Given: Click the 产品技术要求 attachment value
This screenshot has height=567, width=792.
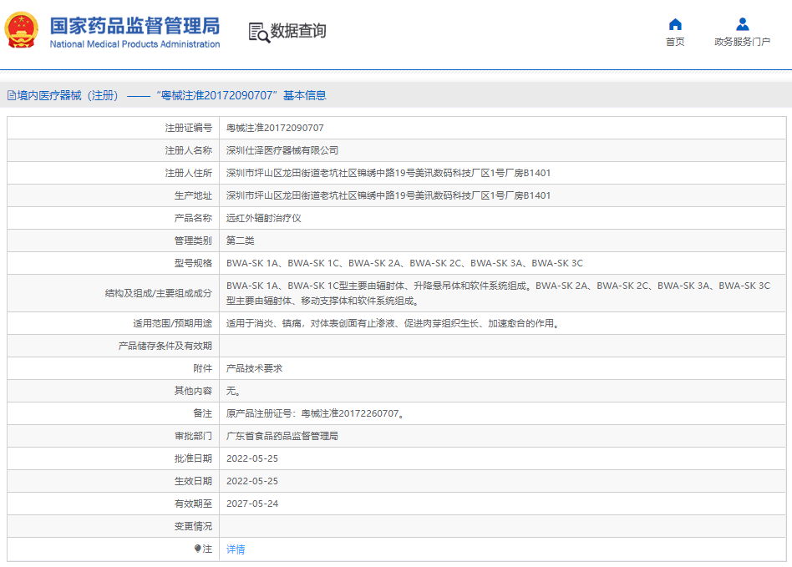Looking at the screenshot, I should tap(254, 368).
